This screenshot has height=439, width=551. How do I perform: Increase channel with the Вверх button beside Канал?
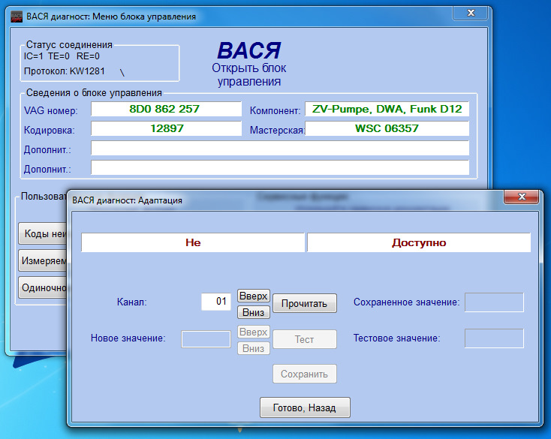(254, 296)
